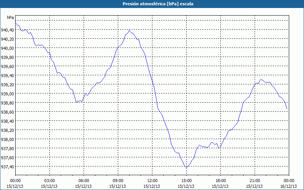Click the 940,20 axis value
The width and height of the screenshot is (304, 190).
coord(7,39)
